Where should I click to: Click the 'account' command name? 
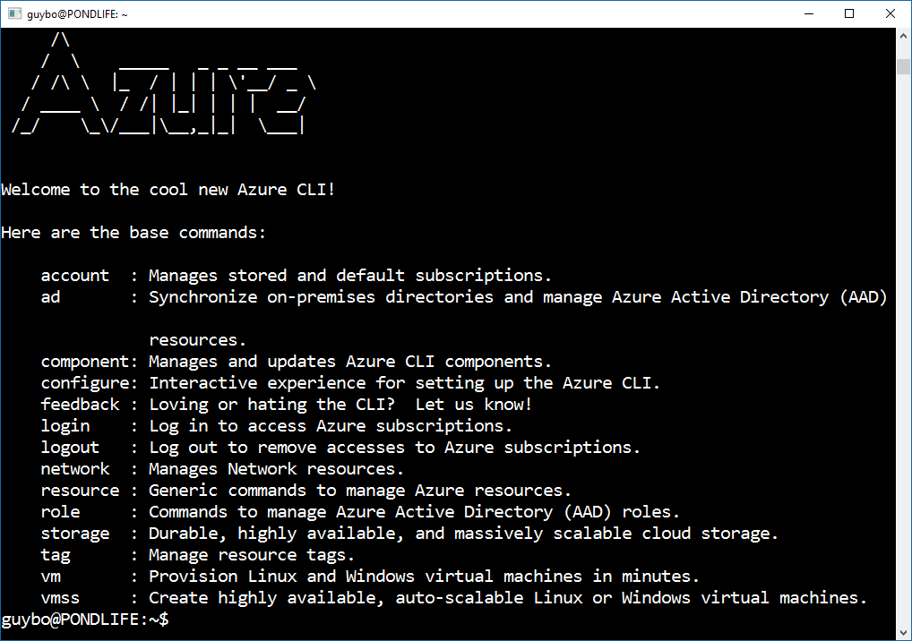click(x=75, y=276)
